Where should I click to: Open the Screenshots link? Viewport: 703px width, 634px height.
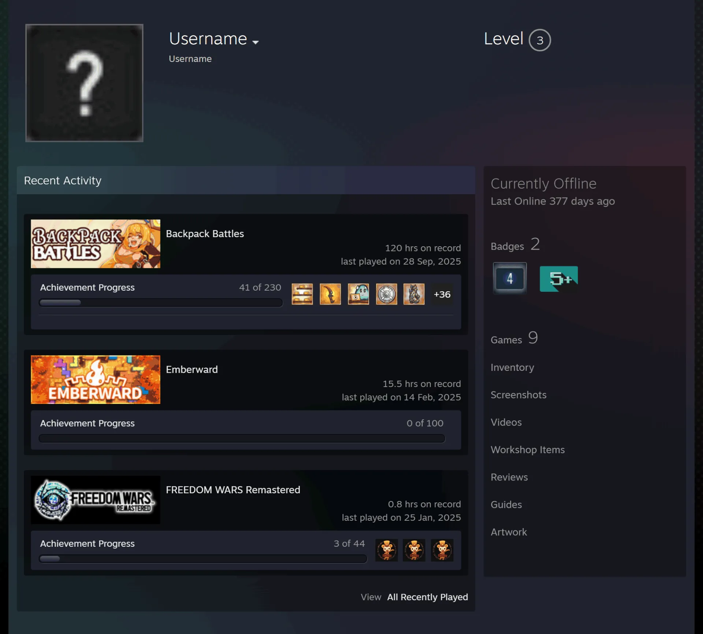coord(518,395)
